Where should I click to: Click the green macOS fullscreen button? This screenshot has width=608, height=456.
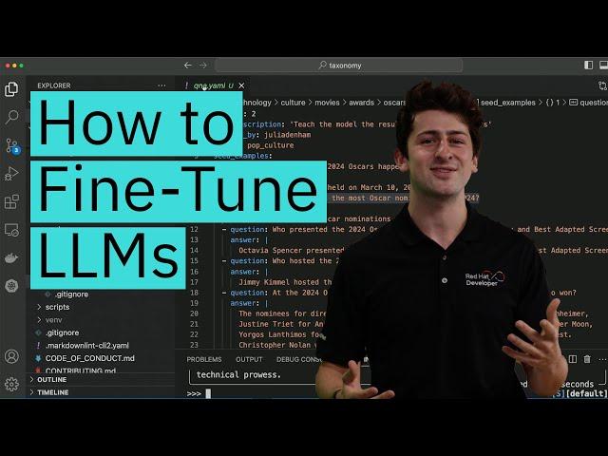21,66
